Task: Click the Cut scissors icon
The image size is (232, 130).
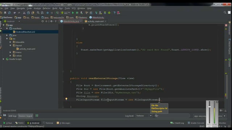Action: point(24,13)
